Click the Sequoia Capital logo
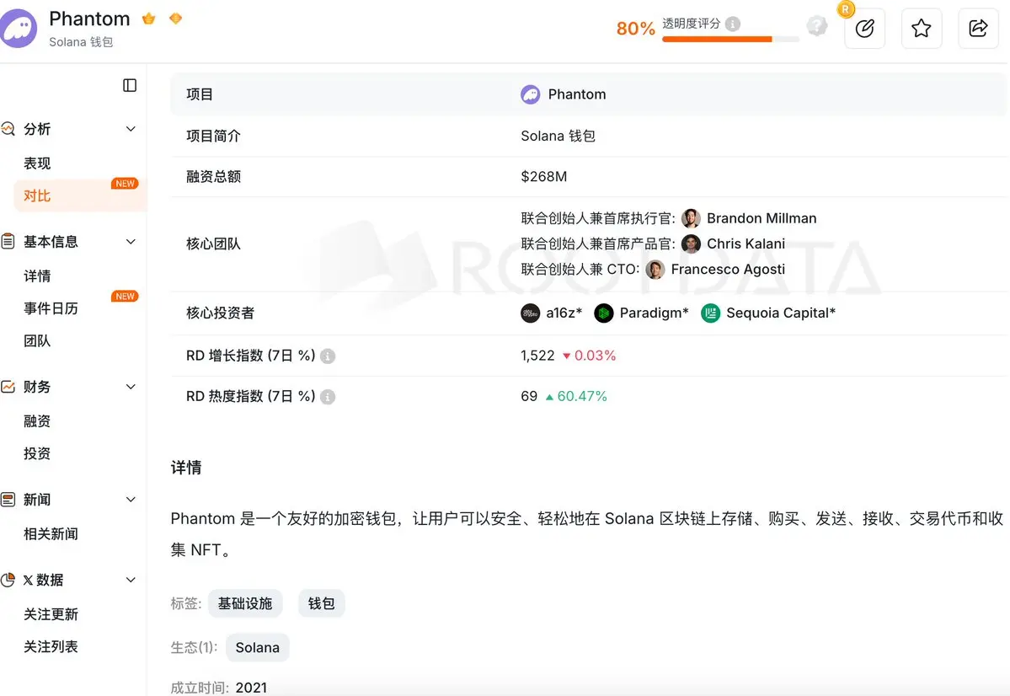 coord(710,313)
